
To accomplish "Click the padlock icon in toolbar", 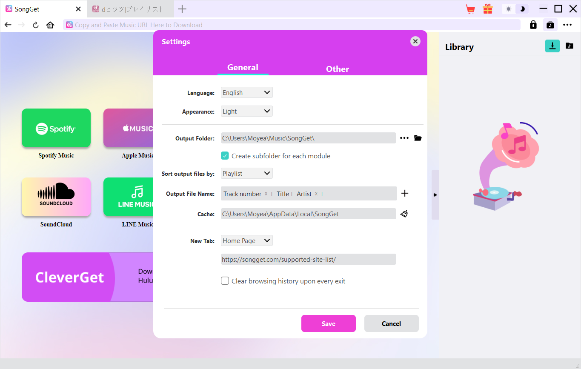I will pyautogui.click(x=533, y=25).
